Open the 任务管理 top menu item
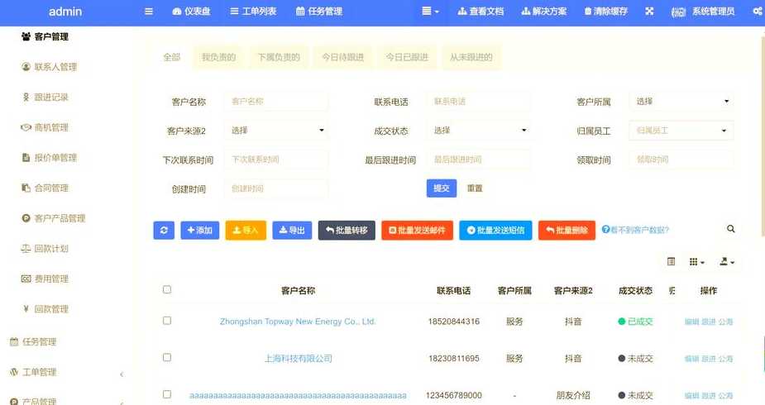This screenshot has height=405, width=765. click(x=319, y=12)
